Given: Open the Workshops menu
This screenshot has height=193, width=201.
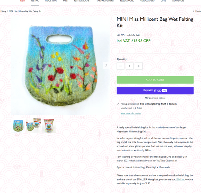Looking at the screenshot, I should tap(178, 1).
